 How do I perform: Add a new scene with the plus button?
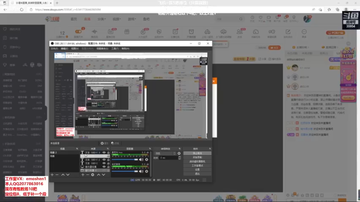[x=52, y=175]
